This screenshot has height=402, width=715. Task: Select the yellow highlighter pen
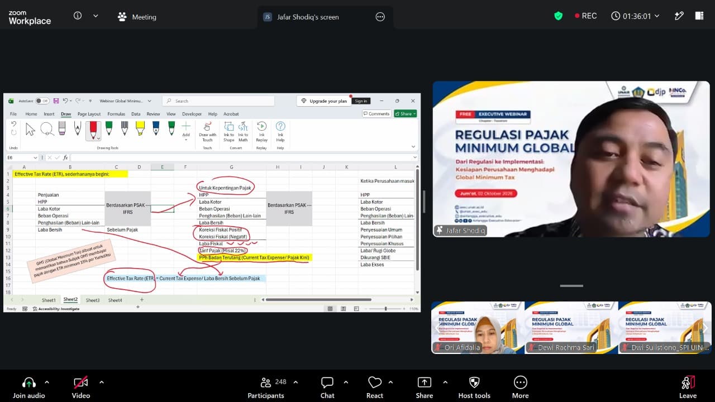point(140,128)
